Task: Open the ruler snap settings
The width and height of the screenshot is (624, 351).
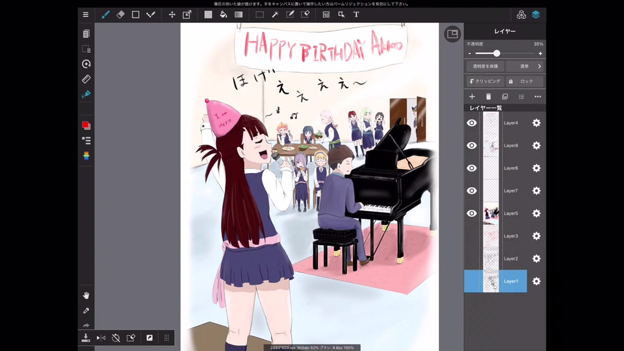Action: point(86,79)
